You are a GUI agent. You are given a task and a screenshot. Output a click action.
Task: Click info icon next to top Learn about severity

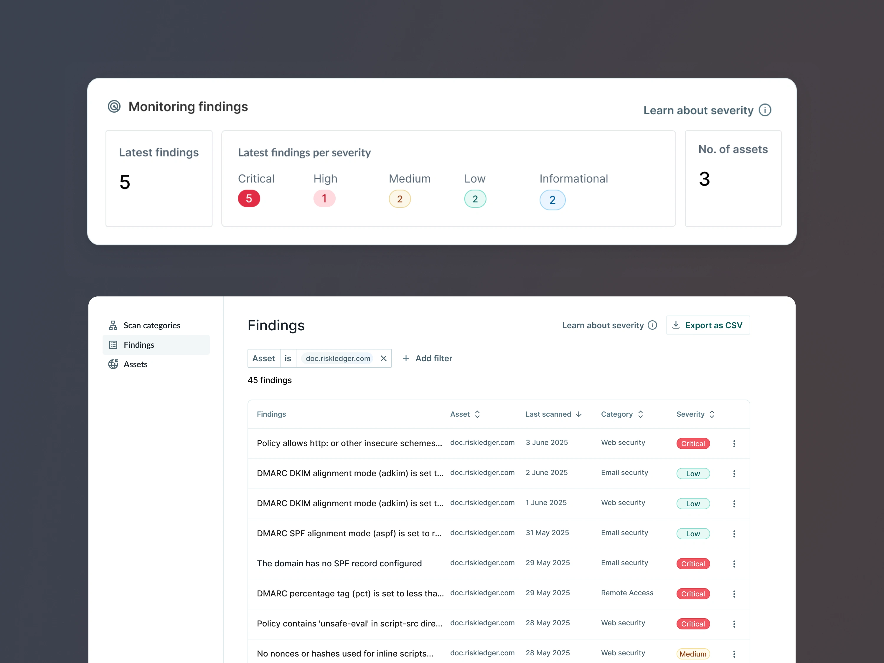[x=764, y=110]
